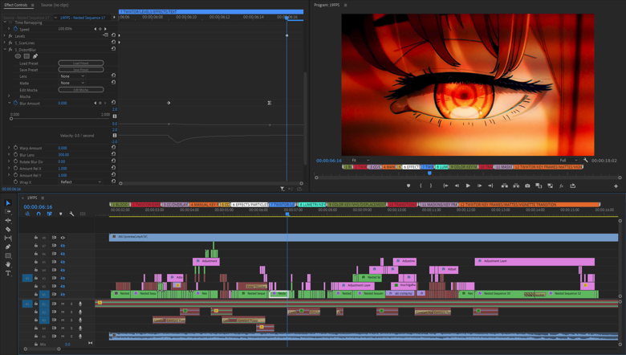
Task: Toggle the Levels fx enable switch
Action: tap(10, 36)
